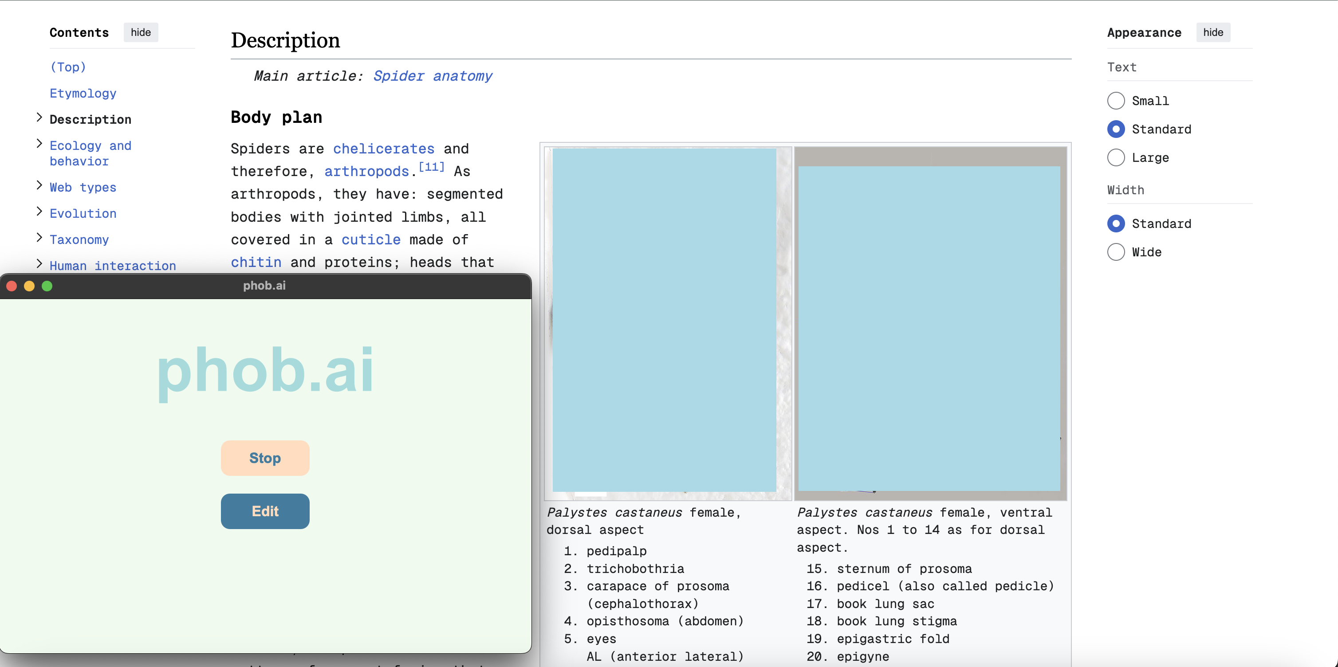Hide the Appearance panel
This screenshot has width=1338, height=667.
(x=1213, y=32)
